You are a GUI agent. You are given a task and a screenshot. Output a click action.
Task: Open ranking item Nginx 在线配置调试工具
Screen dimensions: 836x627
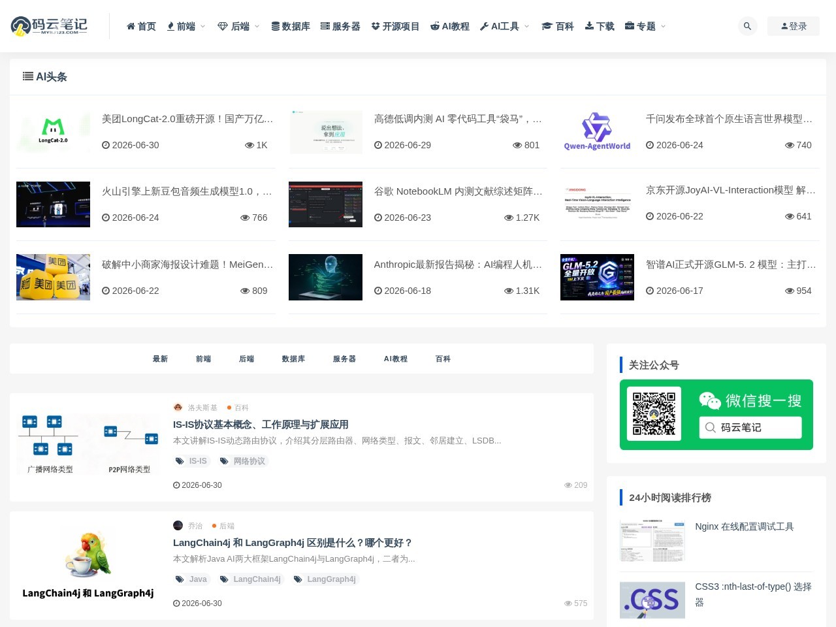pyautogui.click(x=745, y=526)
